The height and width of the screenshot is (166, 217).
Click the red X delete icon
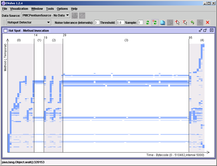click(207, 22)
